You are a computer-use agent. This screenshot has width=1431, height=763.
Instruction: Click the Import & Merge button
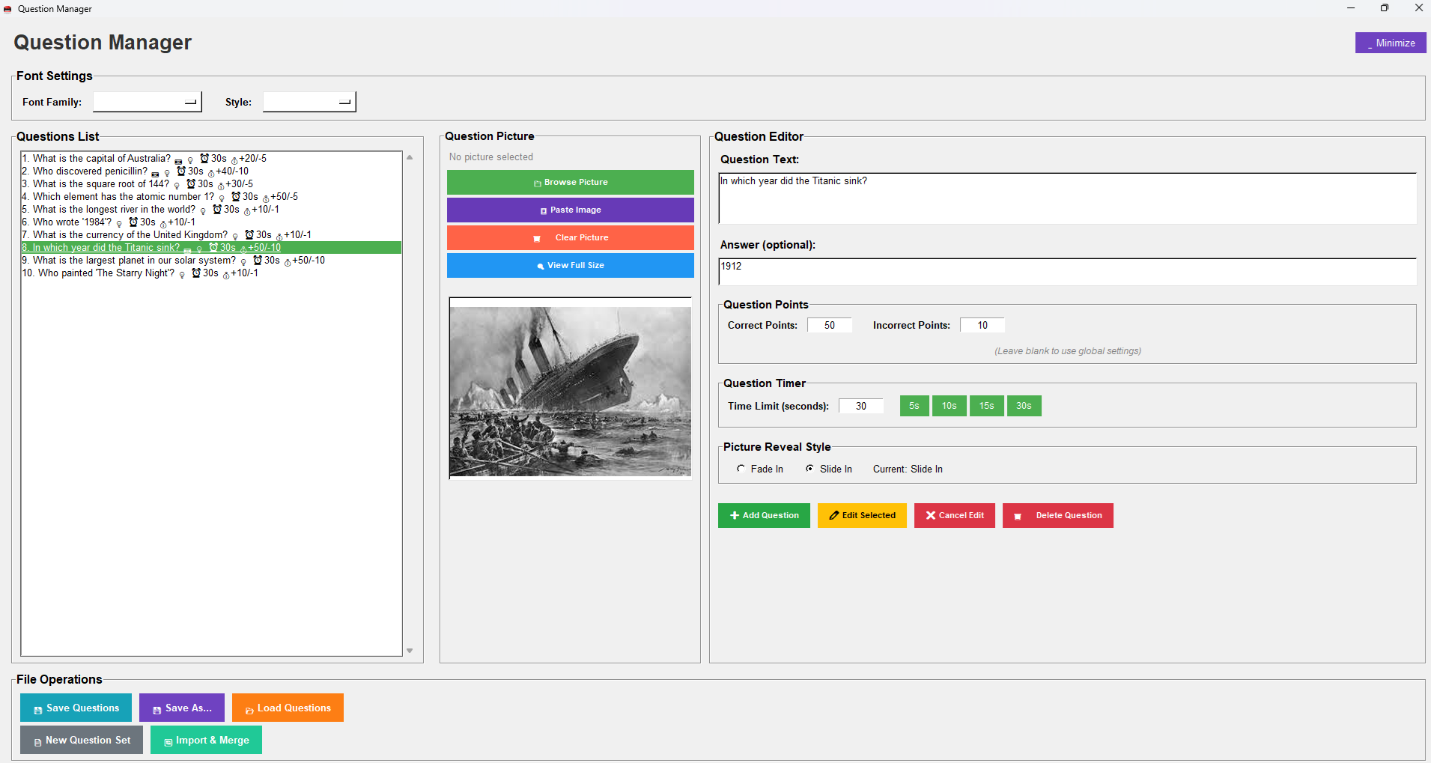206,740
